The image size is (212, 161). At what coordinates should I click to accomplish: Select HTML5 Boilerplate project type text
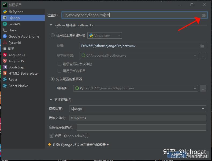click(23, 74)
